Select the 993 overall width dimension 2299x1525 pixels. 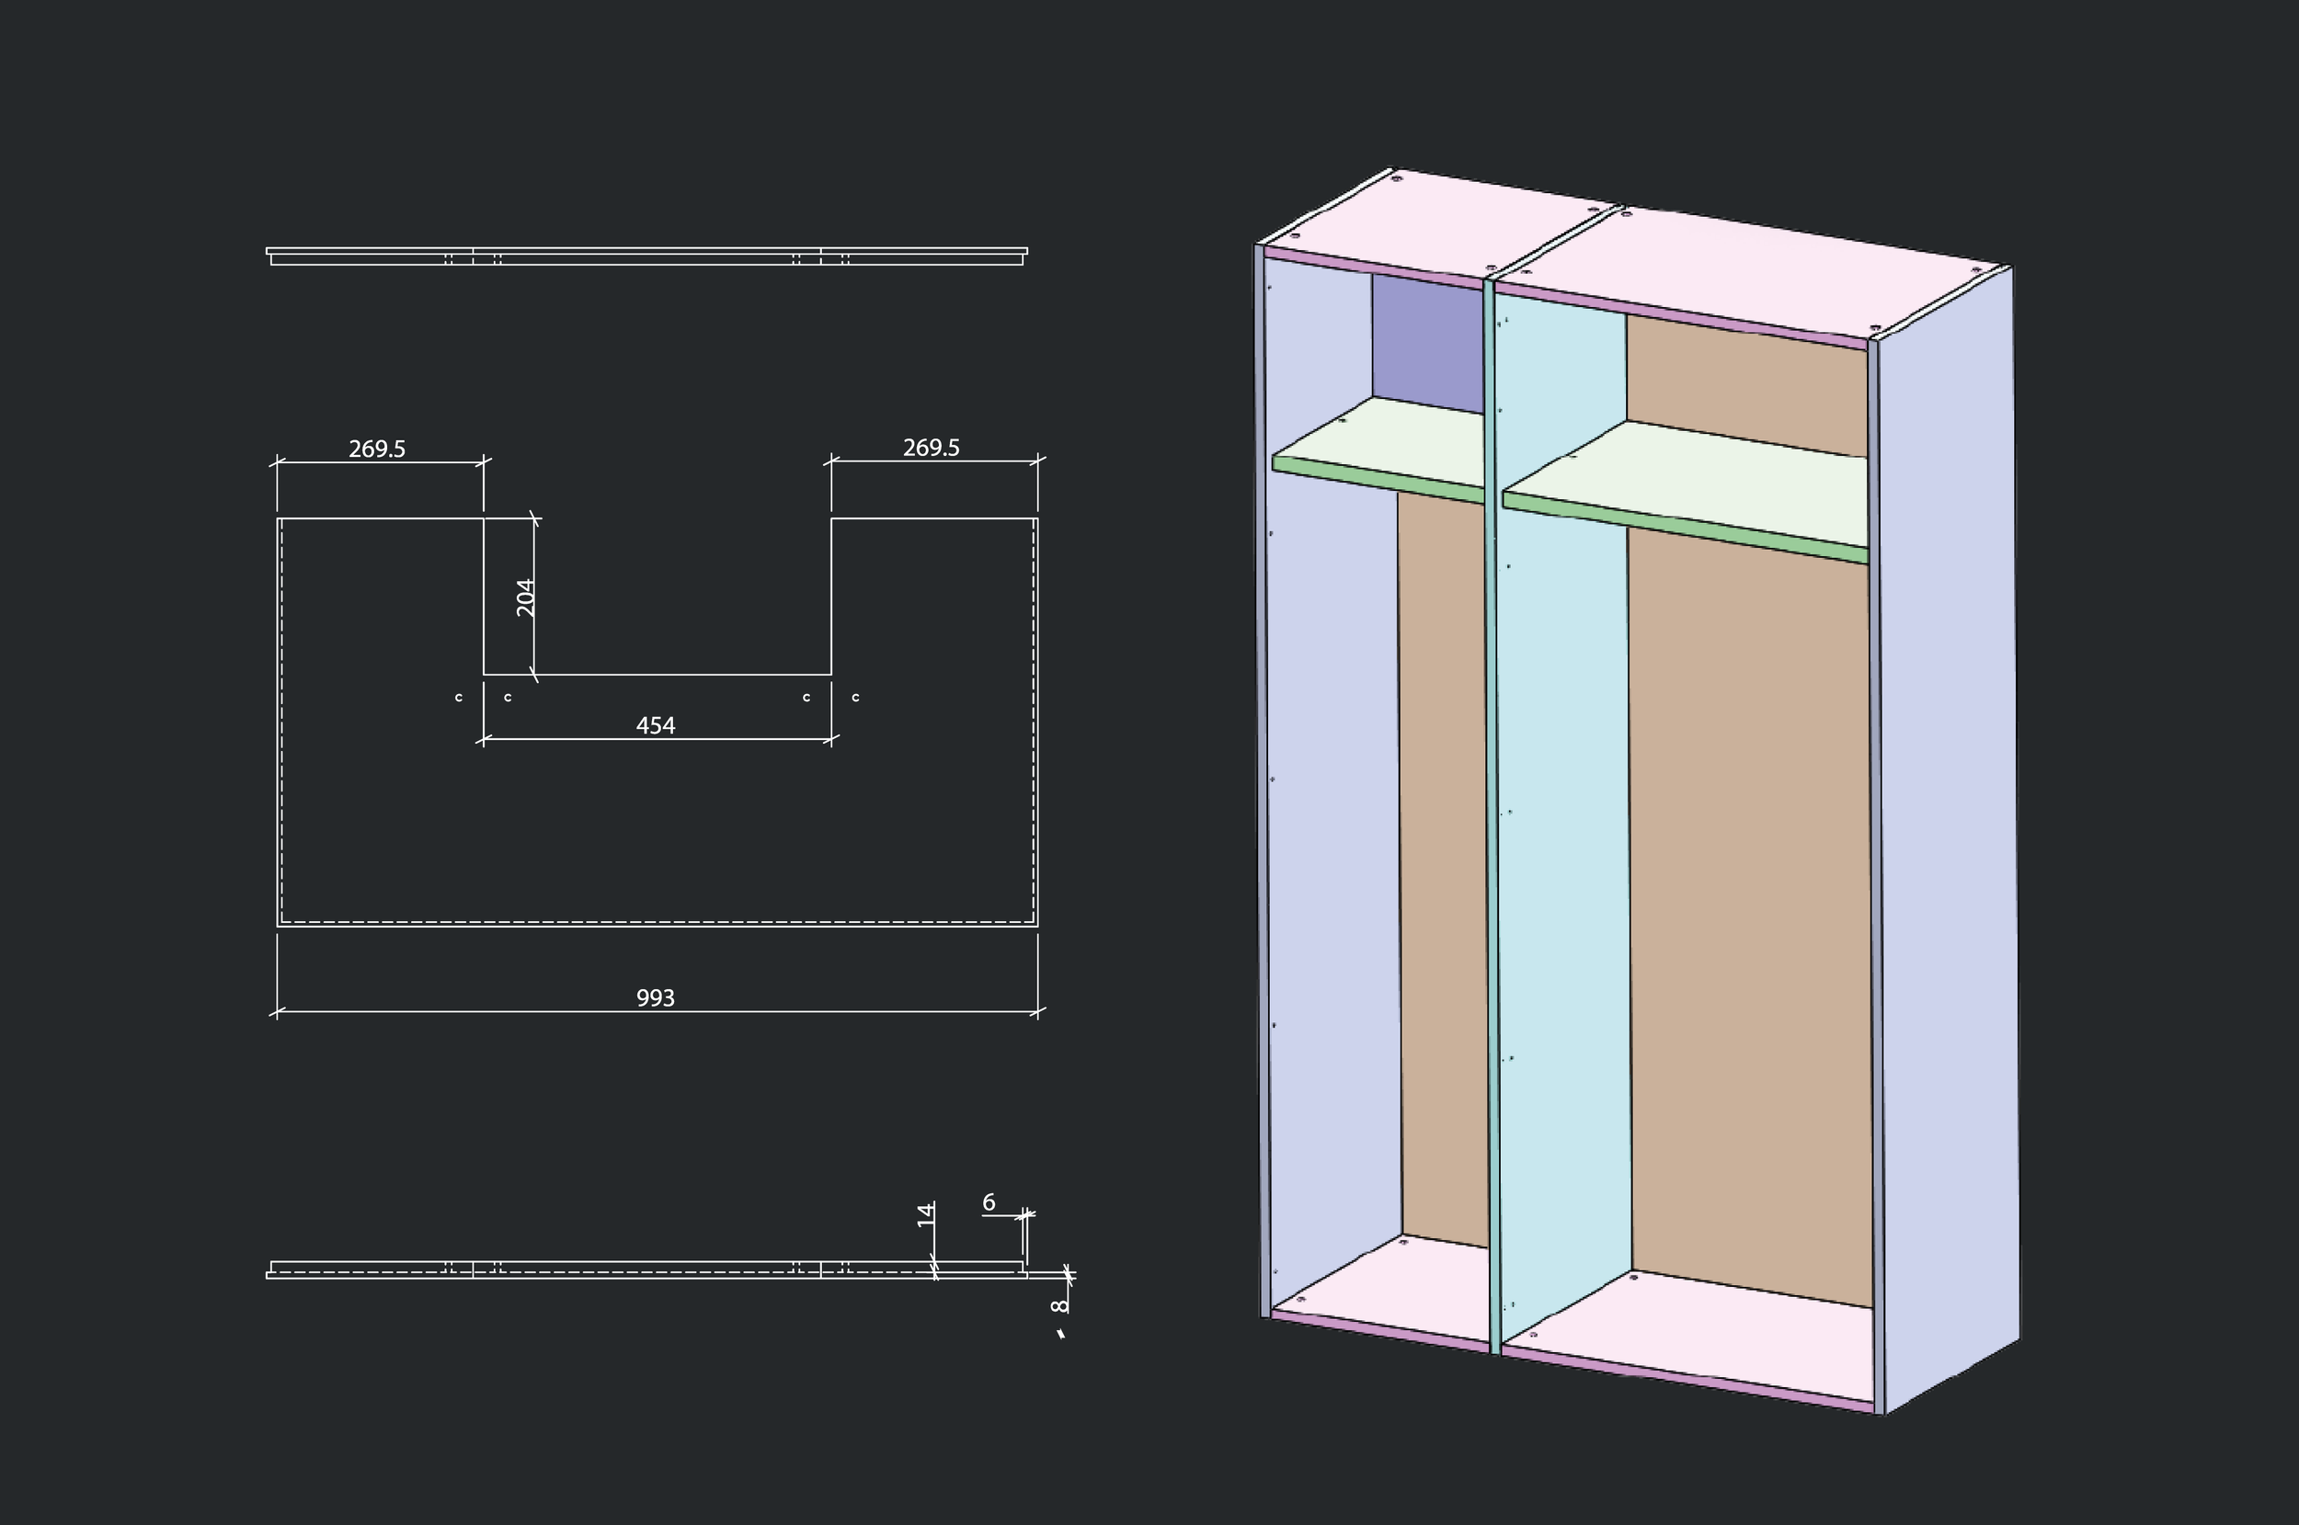pyautogui.click(x=655, y=998)
